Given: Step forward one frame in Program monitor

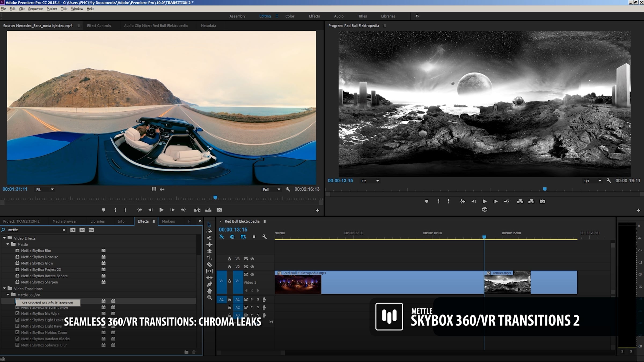Looking at the screenshot, I should [496, 201].
